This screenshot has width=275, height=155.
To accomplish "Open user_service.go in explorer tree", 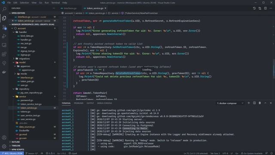I will click(x=28, y=119).
